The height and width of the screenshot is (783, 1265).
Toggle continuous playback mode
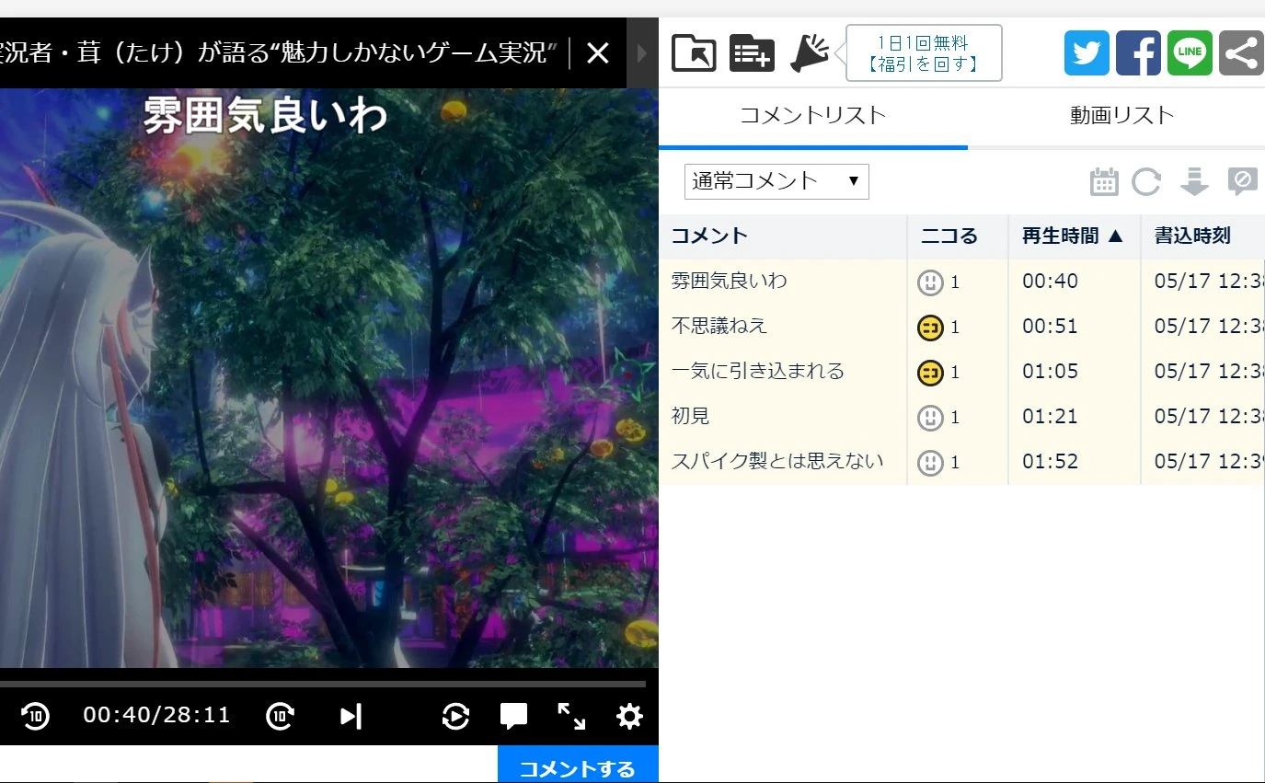tap(455, 716)
